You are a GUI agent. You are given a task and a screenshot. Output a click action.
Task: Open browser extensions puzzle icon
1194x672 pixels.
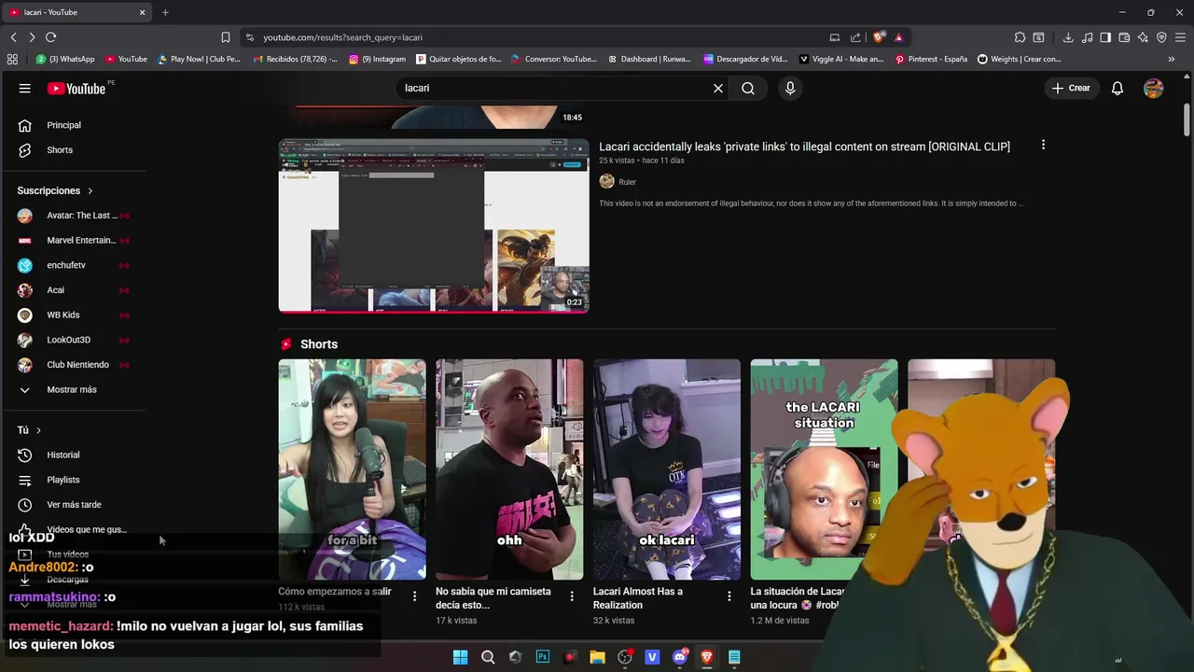(1020, 37)
